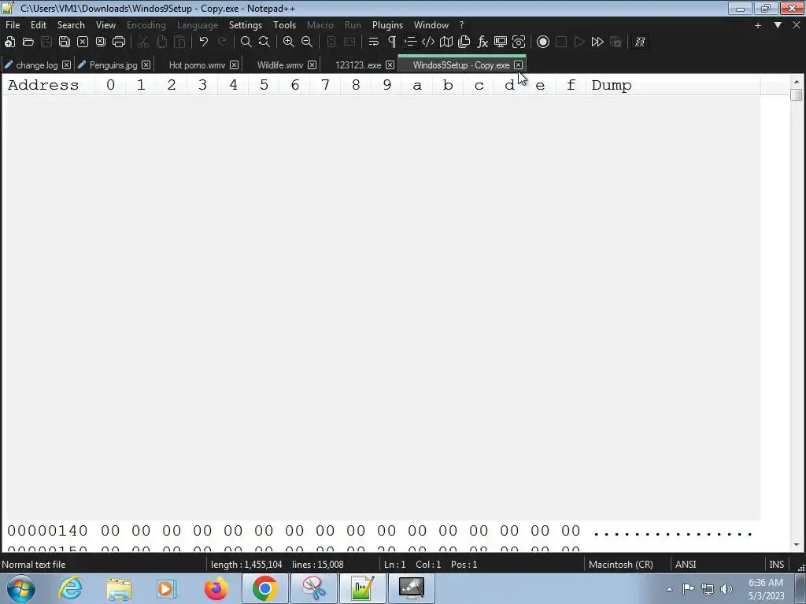
Task: Open the Replace dialog icon
Action: pos(264,42)
